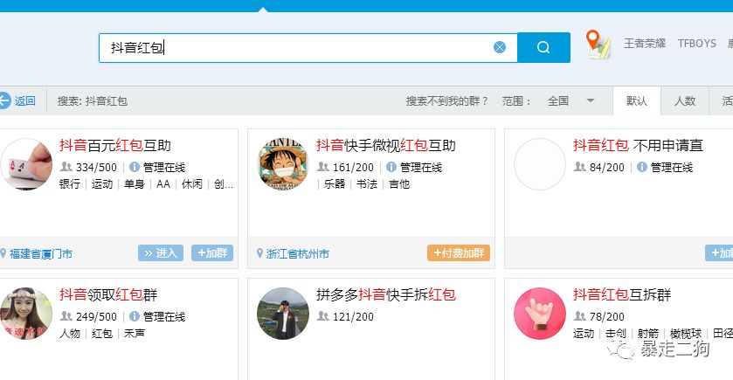Click the 人物 tag on 抖音领取红包群
733x380 pixels.
pyautogui.click(x=70, y=333)
